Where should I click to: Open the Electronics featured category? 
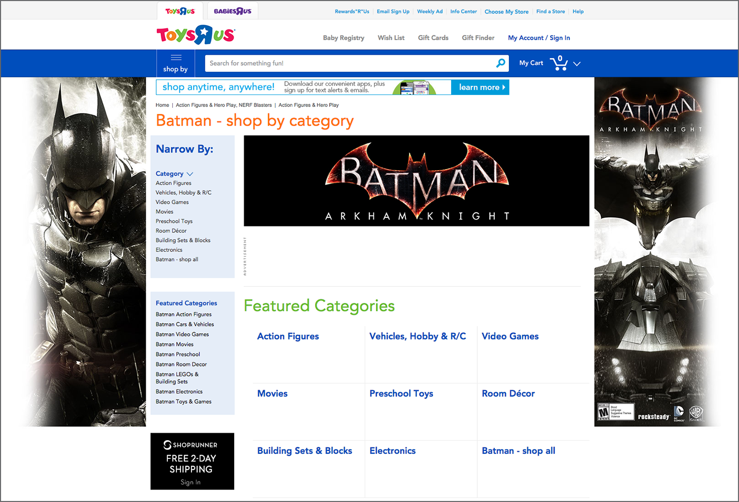(x=392, y=451)
